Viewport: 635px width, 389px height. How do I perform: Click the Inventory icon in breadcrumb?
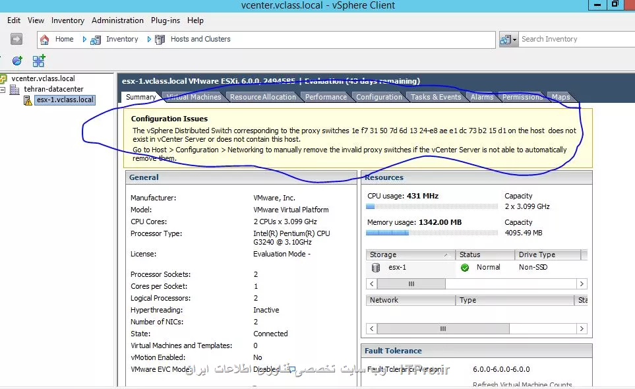96,40
